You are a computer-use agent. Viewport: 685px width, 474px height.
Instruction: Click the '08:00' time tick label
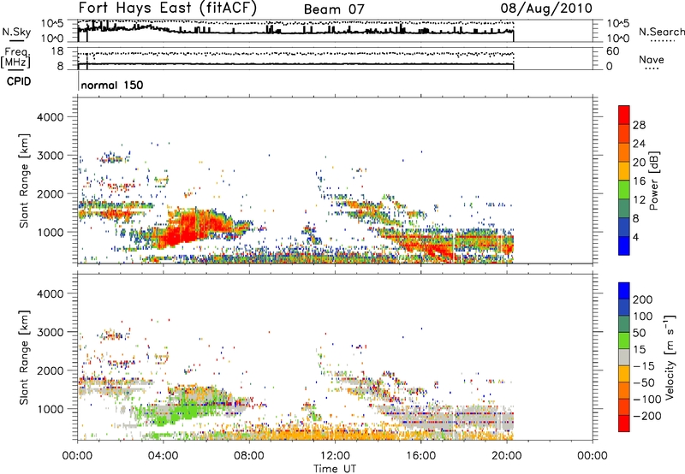click(249, 456)
